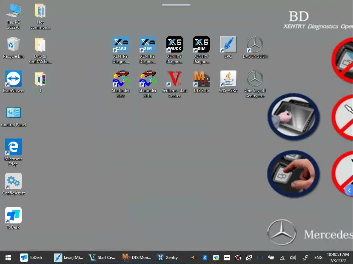Viewport: 353px width, 264px height.
Task: Open the EPC shortcut
Action: (x=228, y=47)
